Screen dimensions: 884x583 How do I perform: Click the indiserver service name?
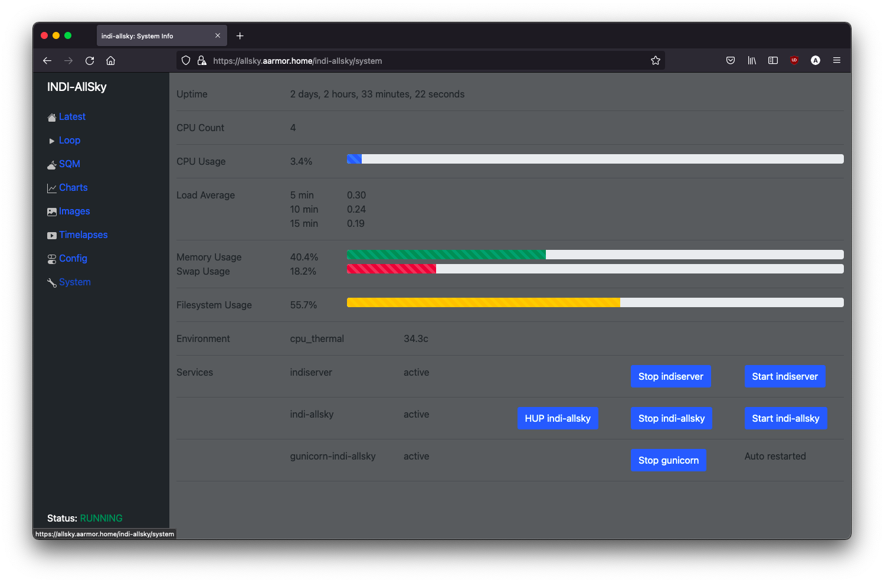coord(311,372)
